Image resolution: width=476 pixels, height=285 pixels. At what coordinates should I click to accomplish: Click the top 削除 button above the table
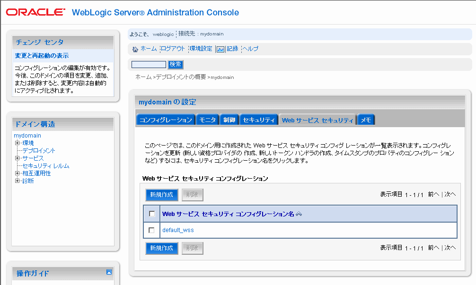[x=193, y=195]
